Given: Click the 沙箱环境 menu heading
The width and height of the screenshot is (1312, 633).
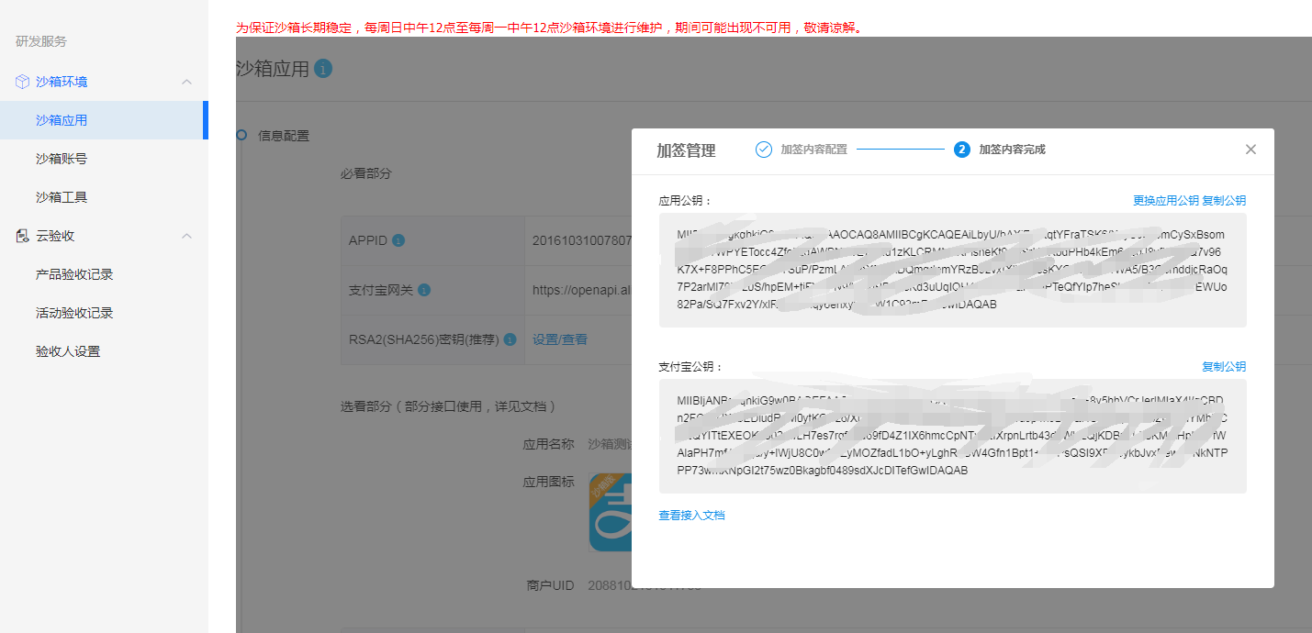Looking at the screenshot, I should tap(62, 82).
